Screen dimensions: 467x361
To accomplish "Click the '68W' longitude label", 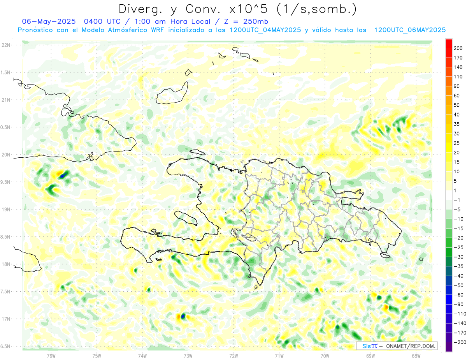I will tap(416, 356).
